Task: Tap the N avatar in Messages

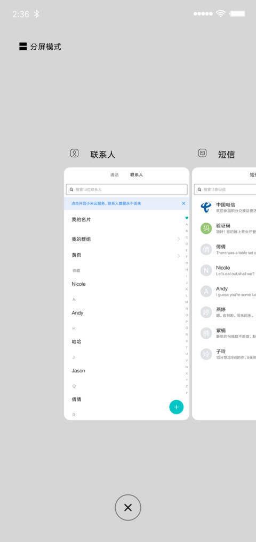Action: (x=206, y=270)
